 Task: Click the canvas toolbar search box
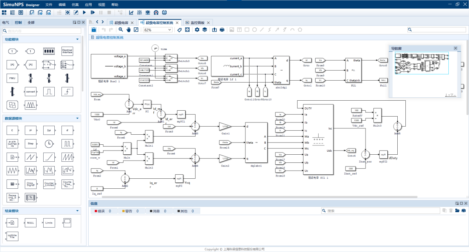tap(436, 30)
